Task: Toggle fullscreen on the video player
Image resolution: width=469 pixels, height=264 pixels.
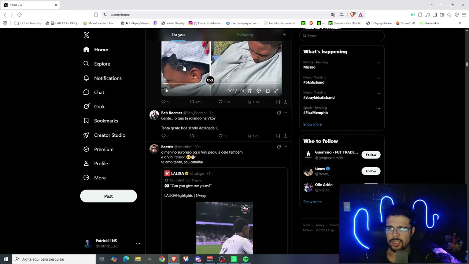Action: pyautogui.click(x=276, y=91)
